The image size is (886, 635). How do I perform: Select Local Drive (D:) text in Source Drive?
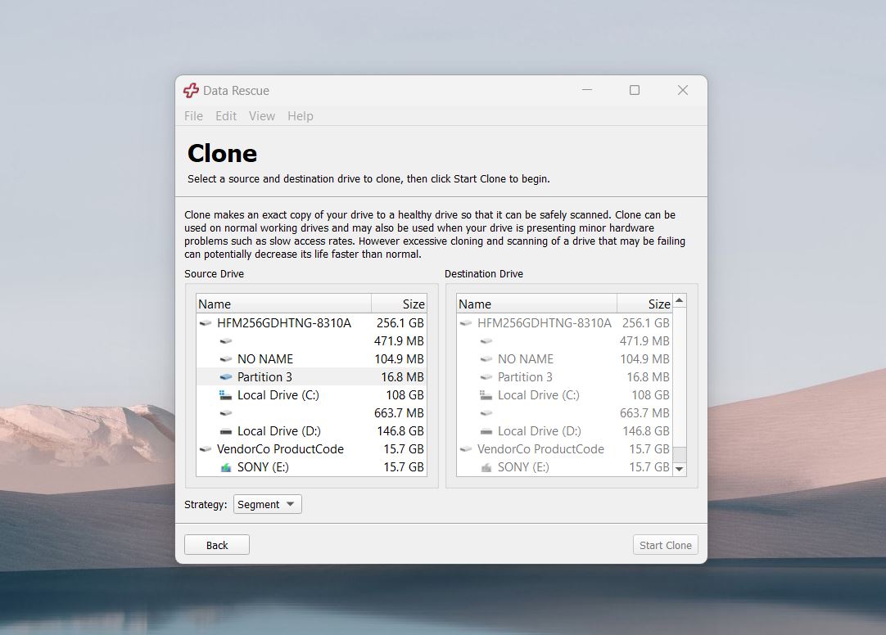point(278,431)
